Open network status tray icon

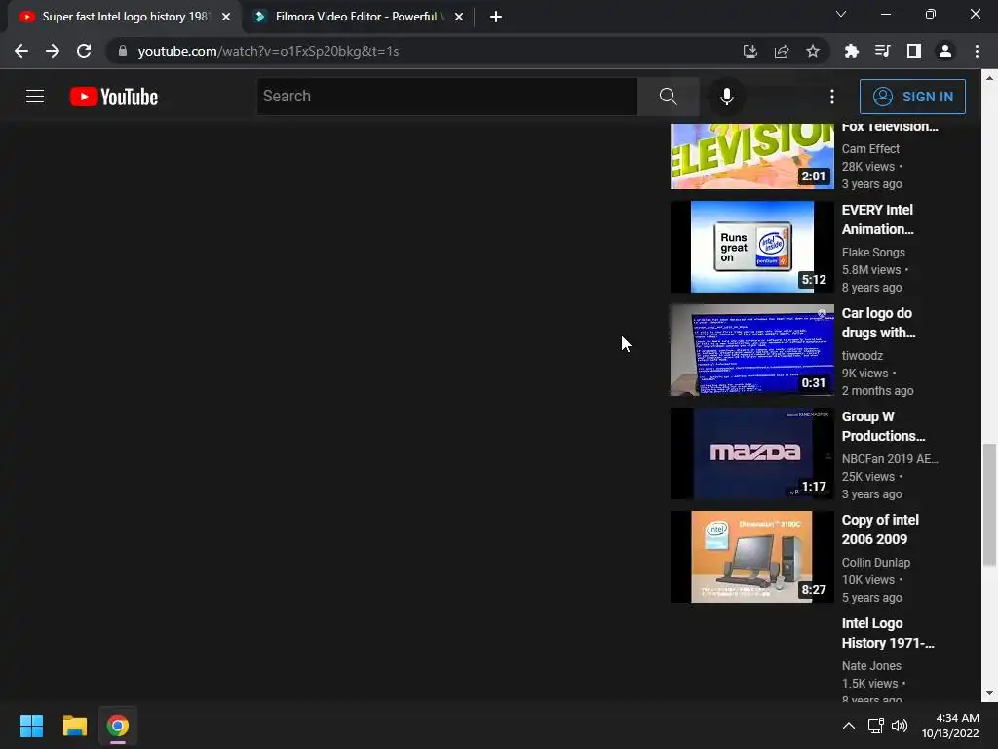click(x=876, y=726)
